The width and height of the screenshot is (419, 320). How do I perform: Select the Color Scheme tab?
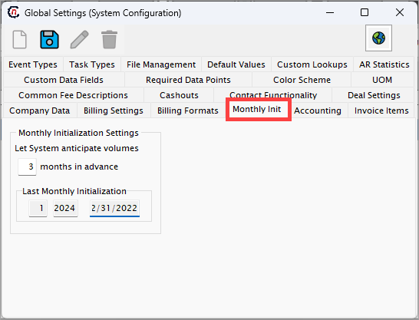(x=302, y=80)
